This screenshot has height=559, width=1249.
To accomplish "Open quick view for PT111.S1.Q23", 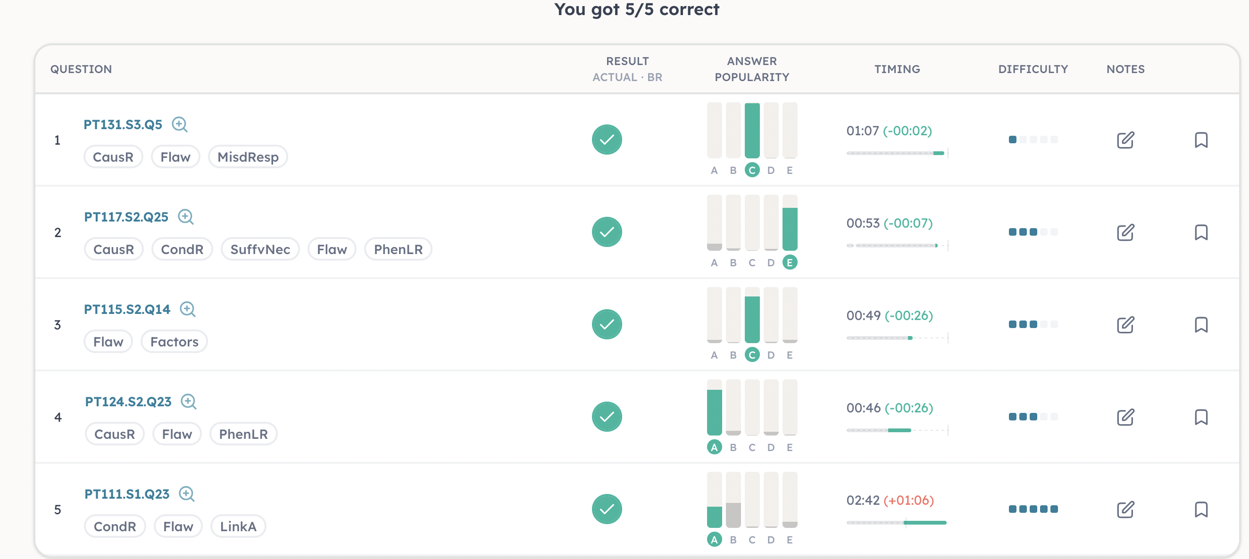I will (187, 493).
